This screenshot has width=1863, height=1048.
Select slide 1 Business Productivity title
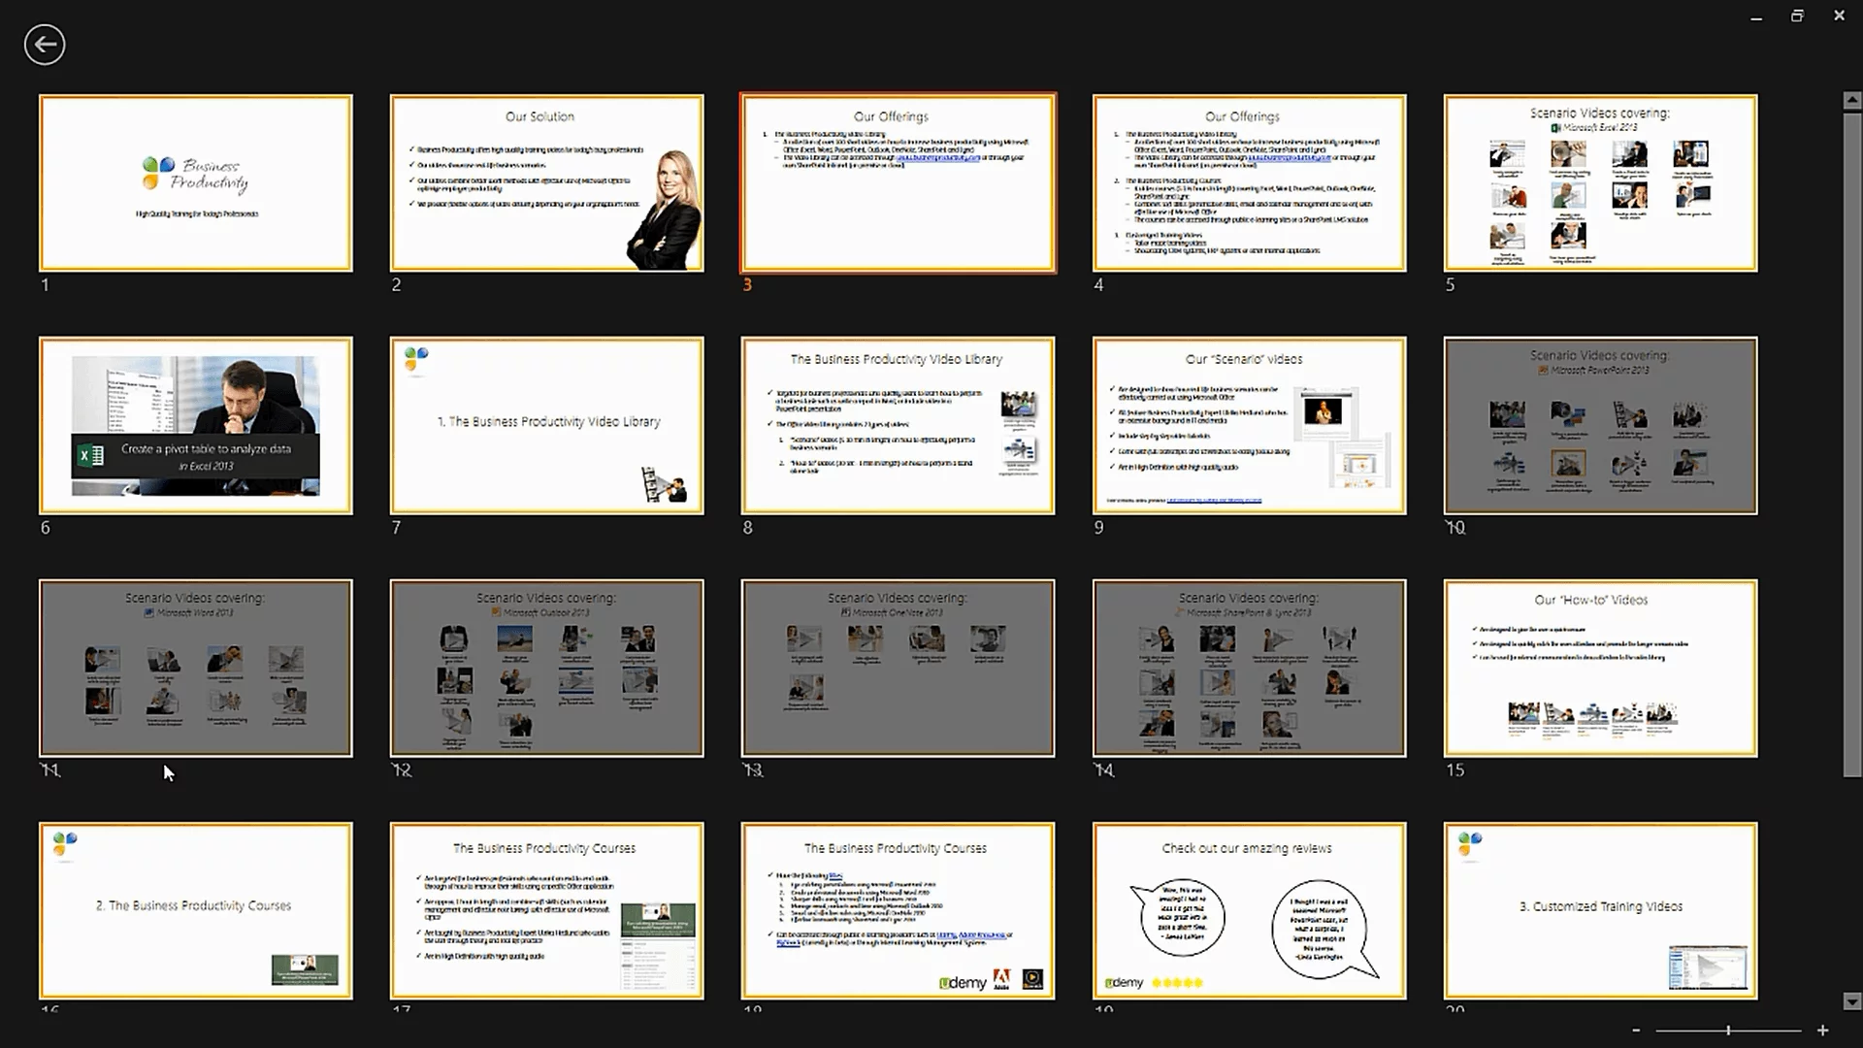(196, 183)
